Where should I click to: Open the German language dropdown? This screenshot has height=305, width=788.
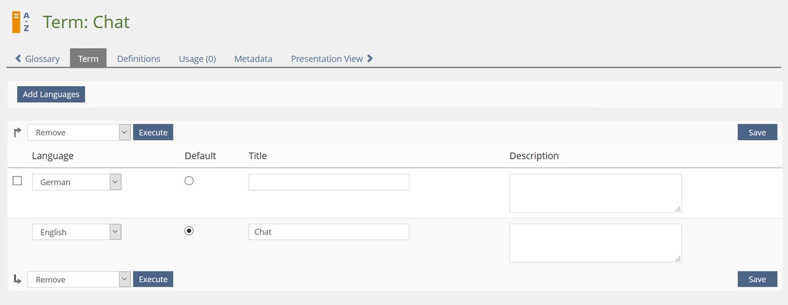point(76,182)
